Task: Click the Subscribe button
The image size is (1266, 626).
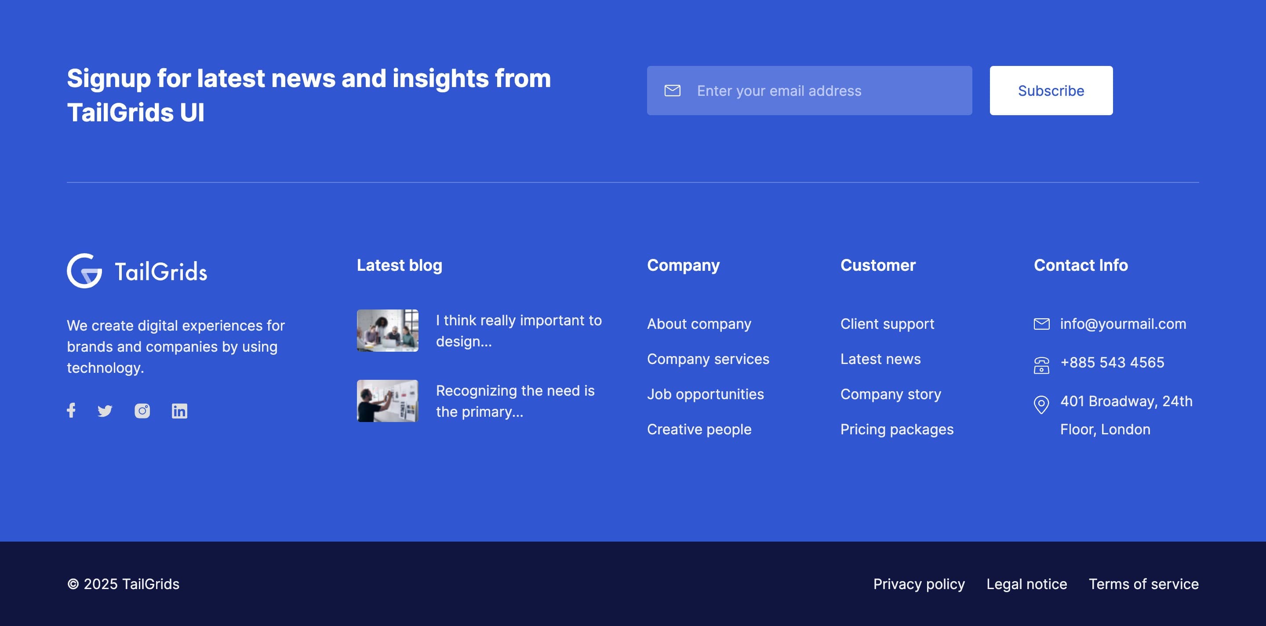Action: (x=1051, y=90)
